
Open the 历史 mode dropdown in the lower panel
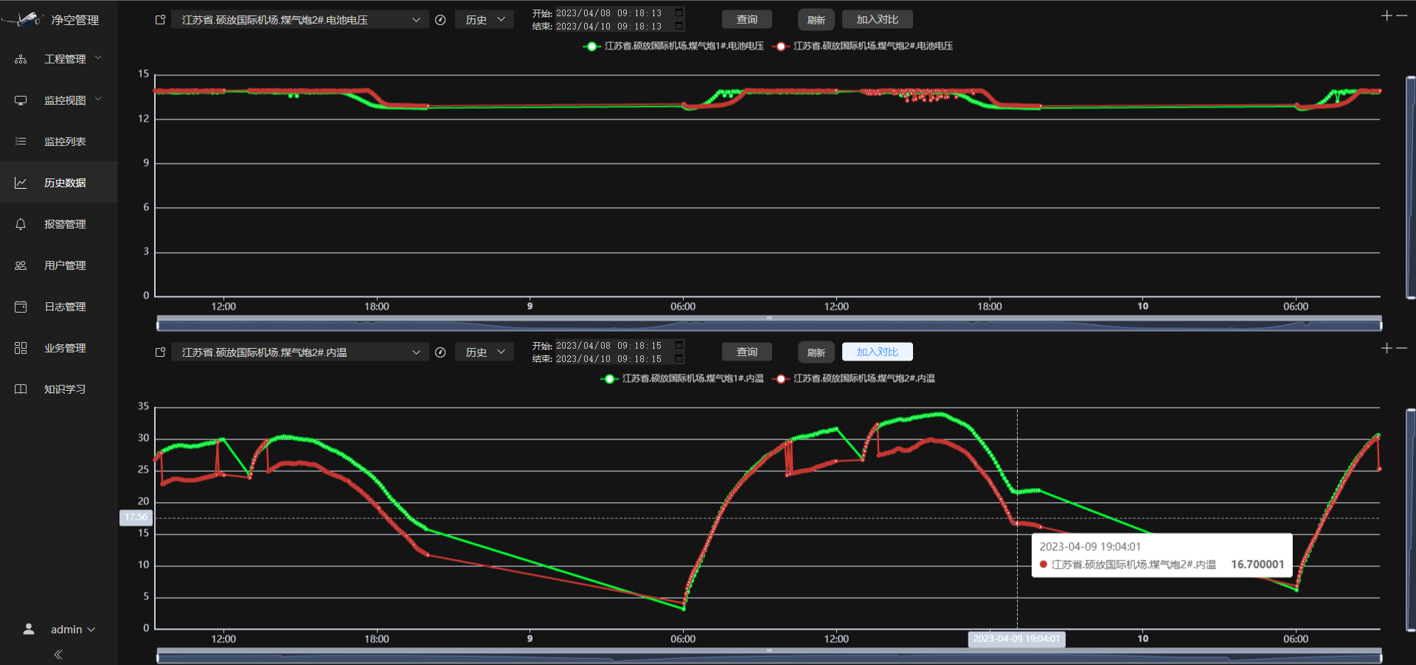(x=485, y=352)
